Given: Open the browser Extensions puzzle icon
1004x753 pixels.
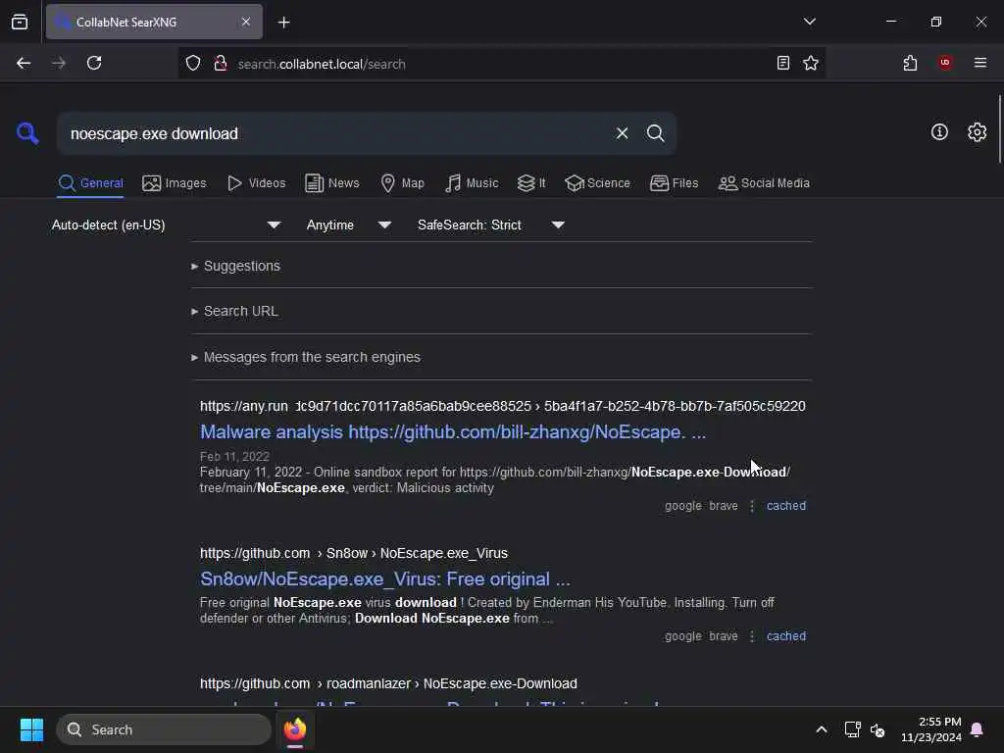Looking at the screenshot, I should coord(910,63).
